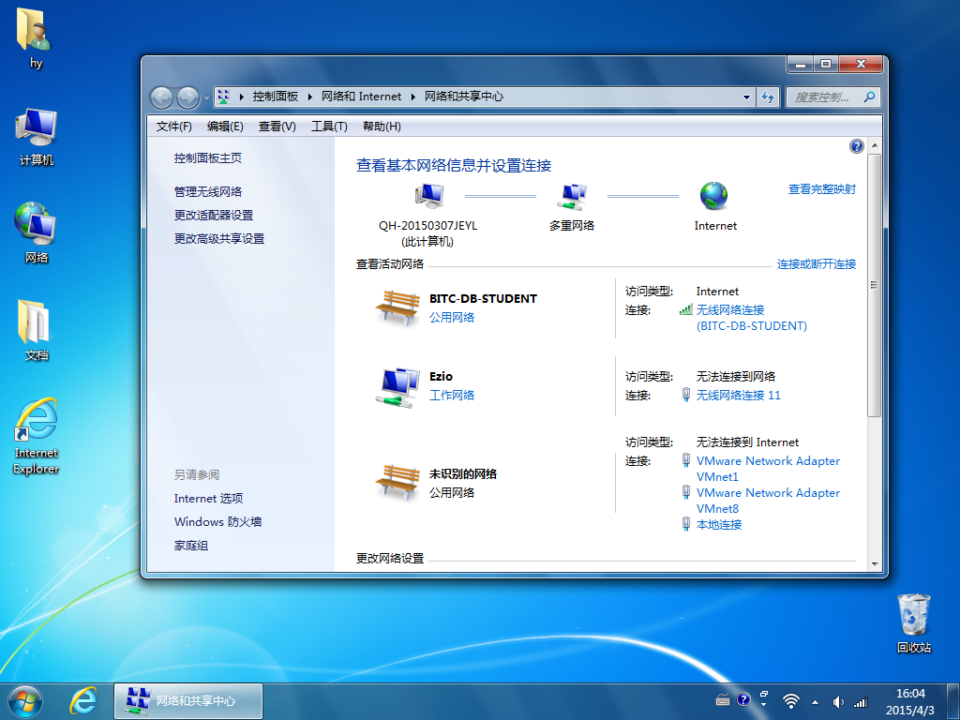Open 无线网络连接 (BITC-DB-STUDENT) connection link

(x=751, y=318)
